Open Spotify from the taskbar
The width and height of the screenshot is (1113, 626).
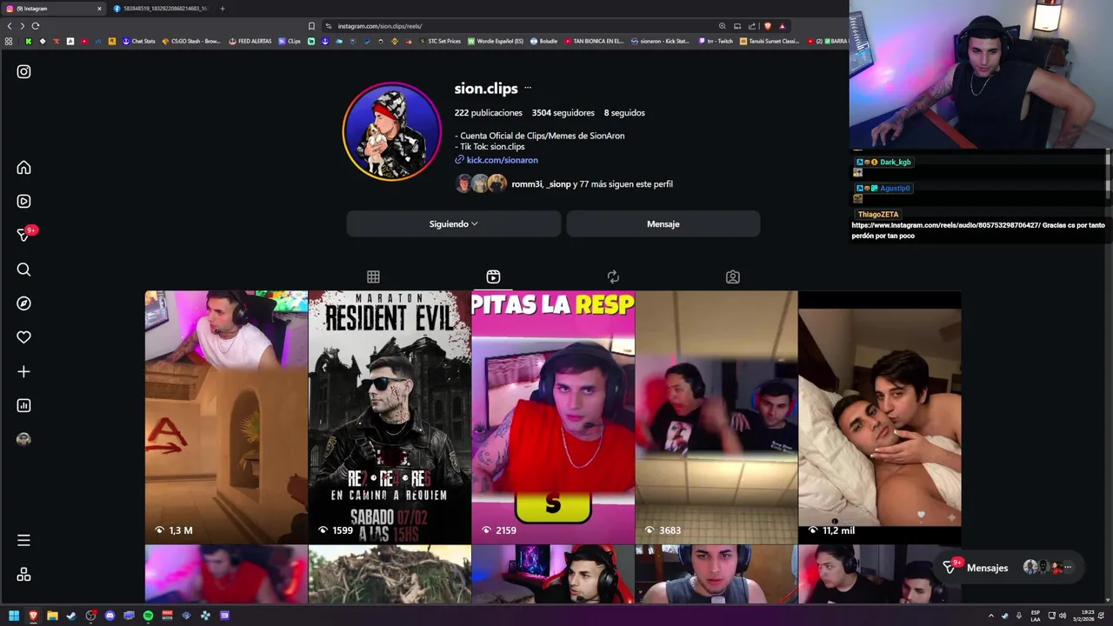tap(148, 616)
